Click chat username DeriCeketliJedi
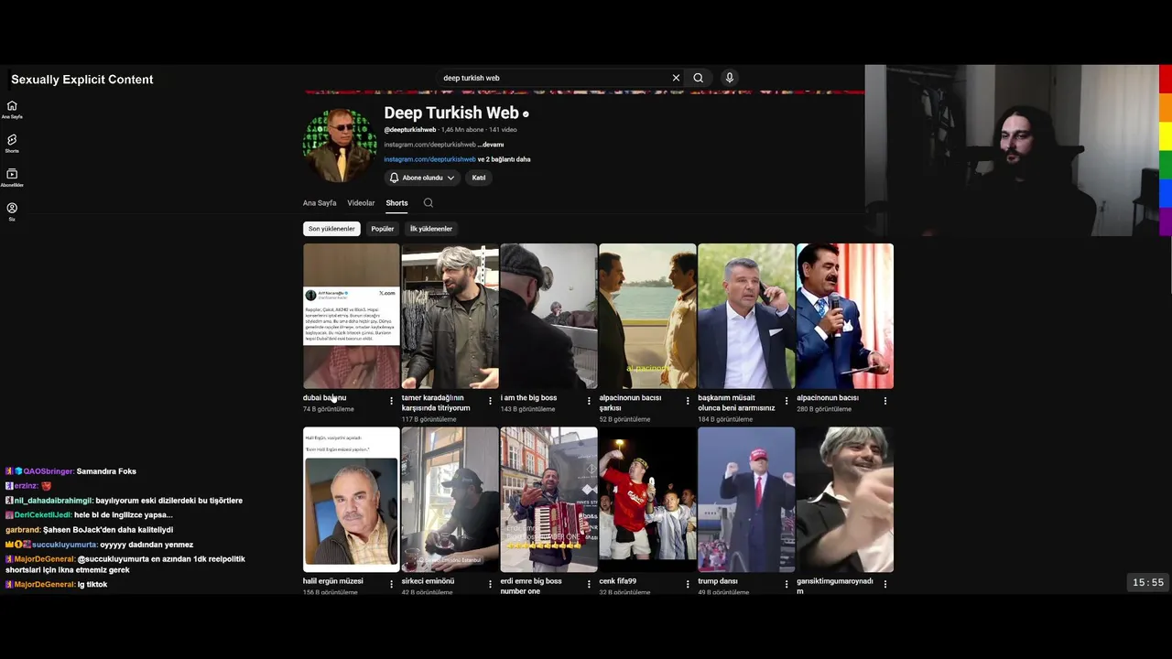This screenshot has width=1172, height=659. [43, 515]
